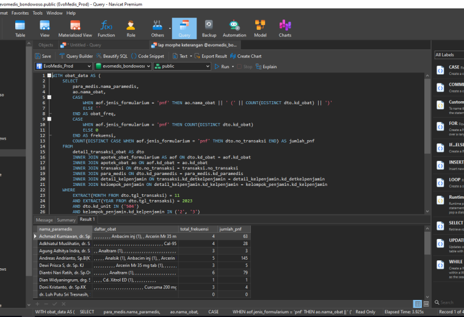Run the query

click(x=222, y=66)
